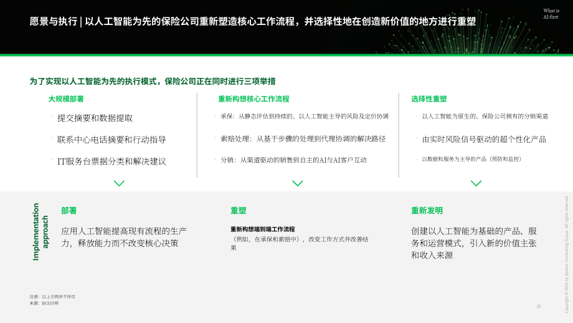The width and height of the screenshot is (573, 323).
Task: Select bullet IT服务台票据分类和解决建议
Action: click(111, 161)
